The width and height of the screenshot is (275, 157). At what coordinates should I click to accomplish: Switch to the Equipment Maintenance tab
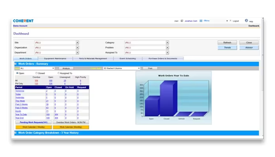point(55,58)
